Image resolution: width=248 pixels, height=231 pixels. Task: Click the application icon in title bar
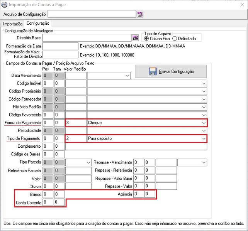[4, 4]
